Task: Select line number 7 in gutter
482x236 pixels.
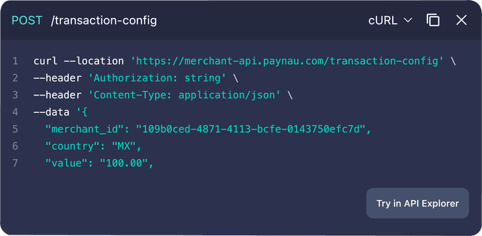Action: [15, 164]
